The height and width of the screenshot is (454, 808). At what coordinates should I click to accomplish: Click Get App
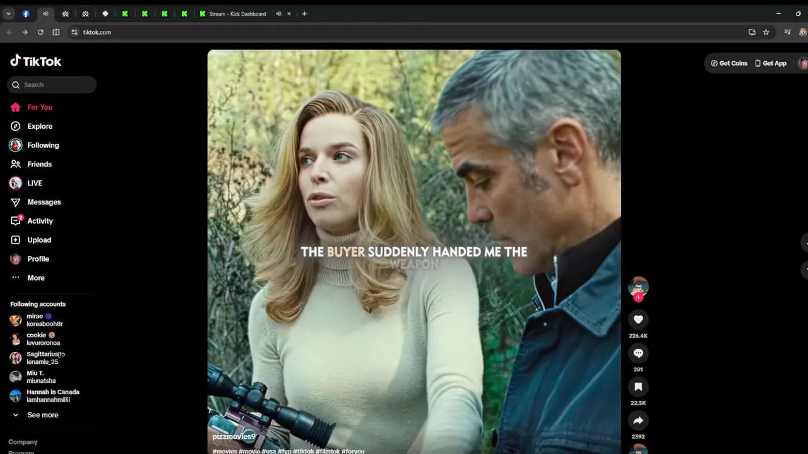pyautogui.click(x=771, y=63)
